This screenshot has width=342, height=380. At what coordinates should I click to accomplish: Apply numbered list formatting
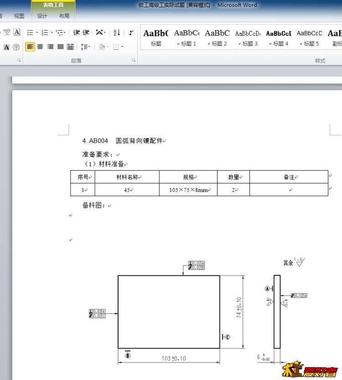click(45, 32)
